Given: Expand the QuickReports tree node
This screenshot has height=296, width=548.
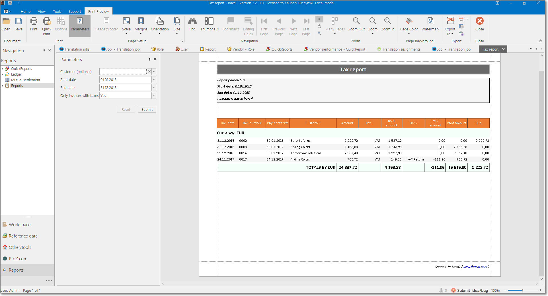Looking at the screenshot, I should click(x=3, y=68).
